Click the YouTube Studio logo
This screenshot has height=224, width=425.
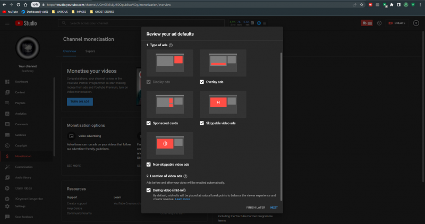27,23
